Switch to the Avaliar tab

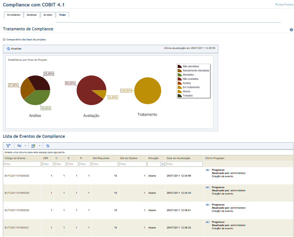coord(48,15)
